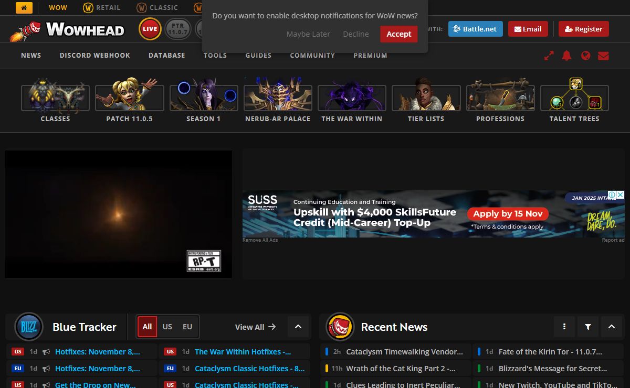
Task: Click the fullscreen expand arrows icon
Action: point(549,56)
